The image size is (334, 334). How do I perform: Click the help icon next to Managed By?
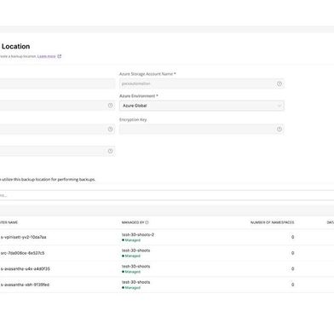pos(147,222)
